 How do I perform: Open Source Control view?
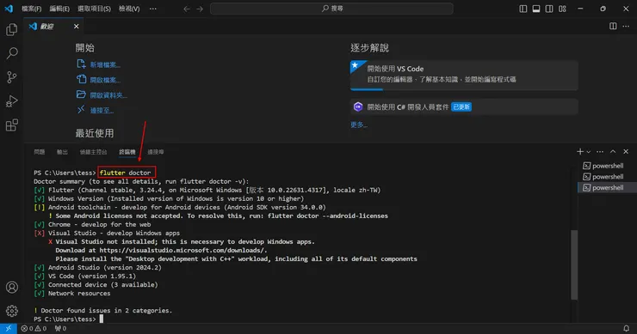pyautogui.click(x=12, y=77)
